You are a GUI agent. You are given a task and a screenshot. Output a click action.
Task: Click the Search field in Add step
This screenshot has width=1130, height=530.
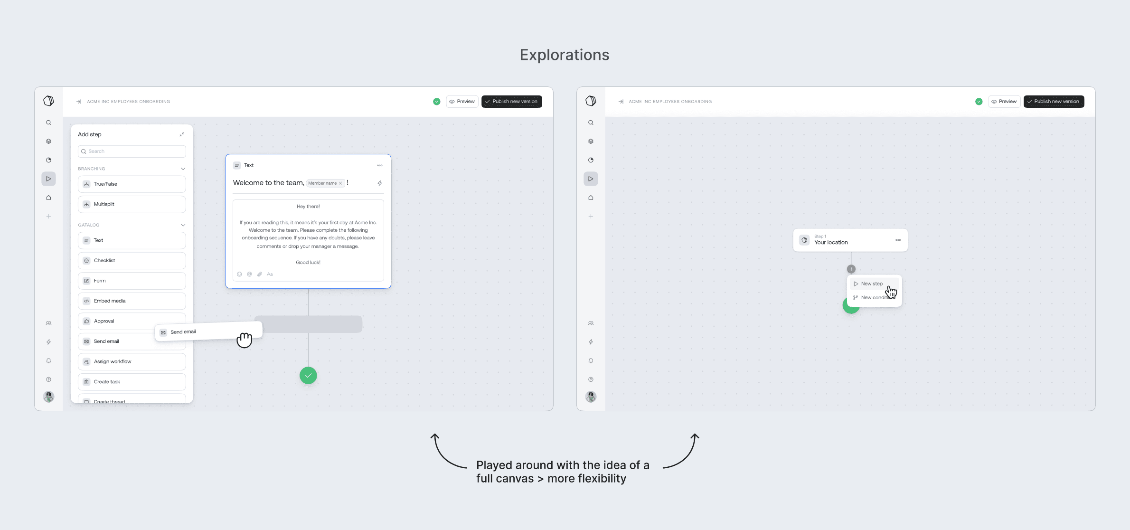click(x=132, y=151)
